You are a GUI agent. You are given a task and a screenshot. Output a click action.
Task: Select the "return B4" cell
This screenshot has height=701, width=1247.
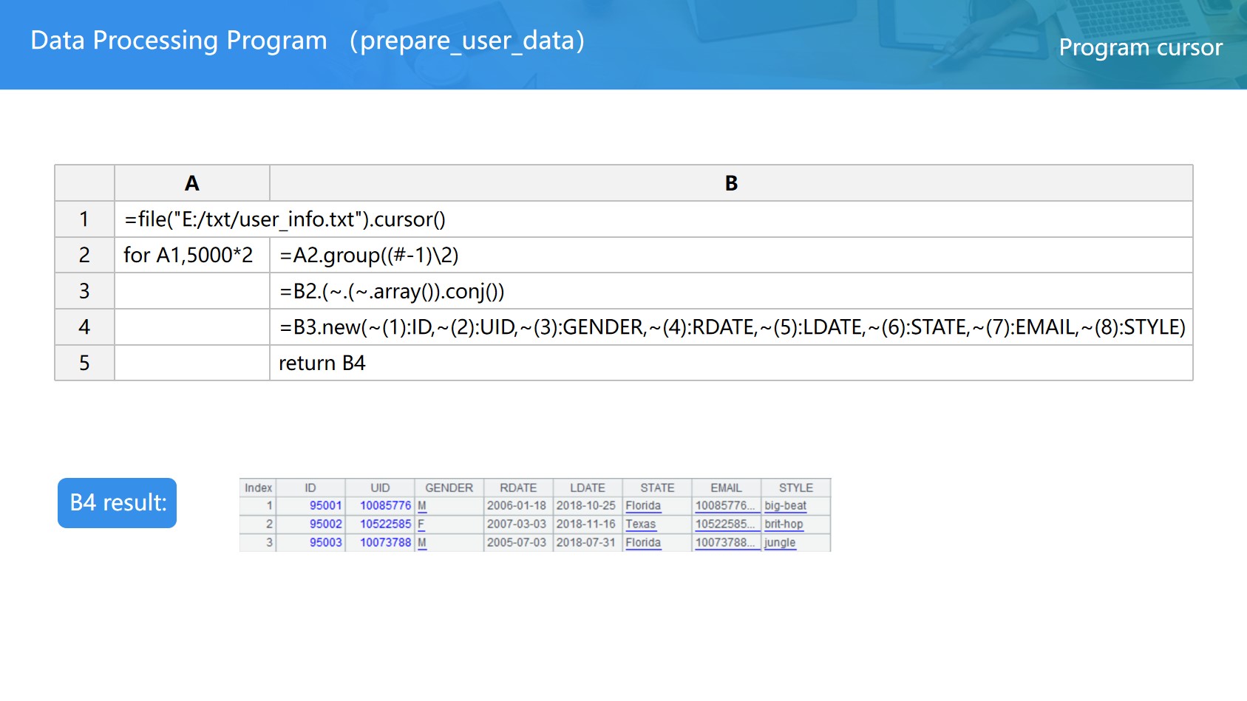(322, 363)
